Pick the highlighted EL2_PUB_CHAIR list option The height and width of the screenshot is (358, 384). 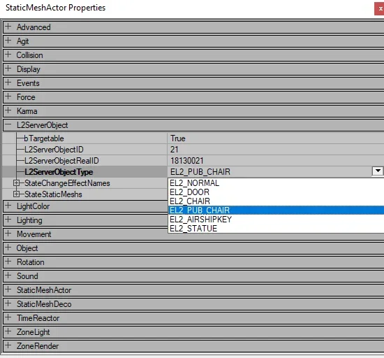point(276,210)
